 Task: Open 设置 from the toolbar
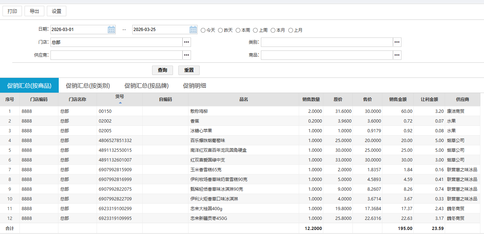coord(57,11)
